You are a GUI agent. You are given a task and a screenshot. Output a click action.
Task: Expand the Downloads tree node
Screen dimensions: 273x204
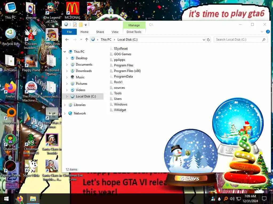coord(67,71)
